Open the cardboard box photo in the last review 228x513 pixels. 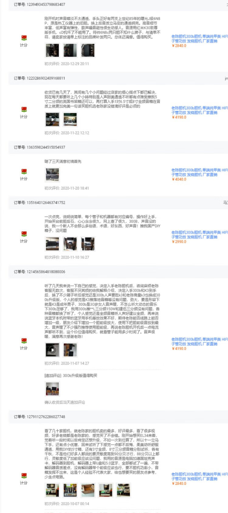coord(88,490)
